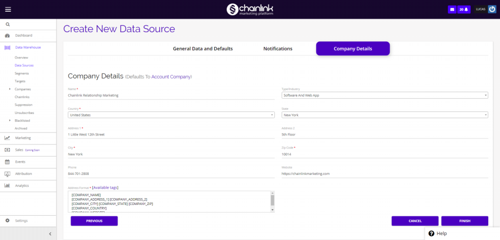Viewport: 500px width, 240px height.
Task: Open the Chainlinks submenu item
Action: [x=22, y=97]
